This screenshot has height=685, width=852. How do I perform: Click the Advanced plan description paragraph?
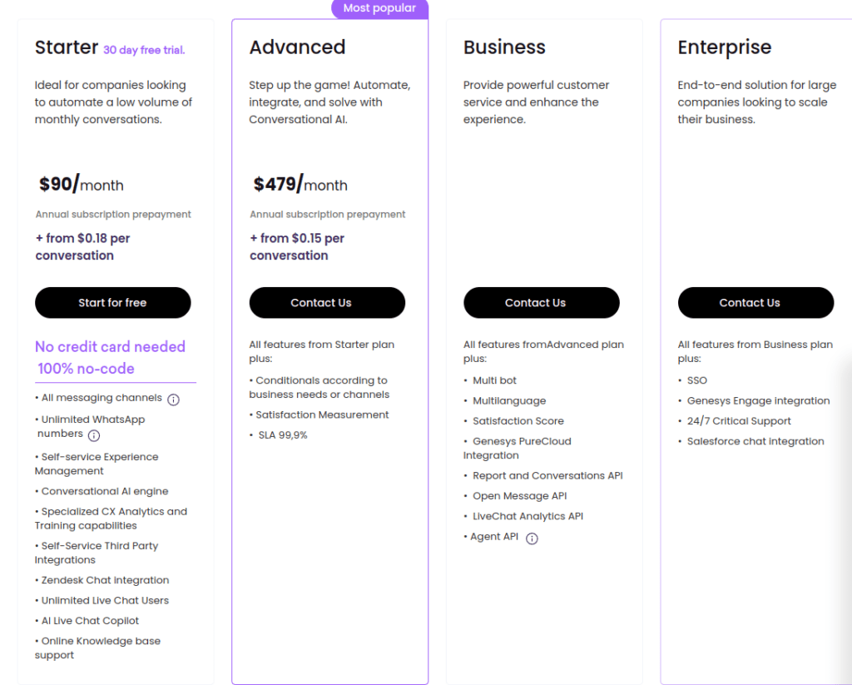coord(329,102)
